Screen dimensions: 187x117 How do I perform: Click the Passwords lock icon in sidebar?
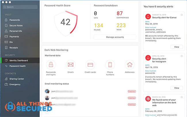coord(6,20)
